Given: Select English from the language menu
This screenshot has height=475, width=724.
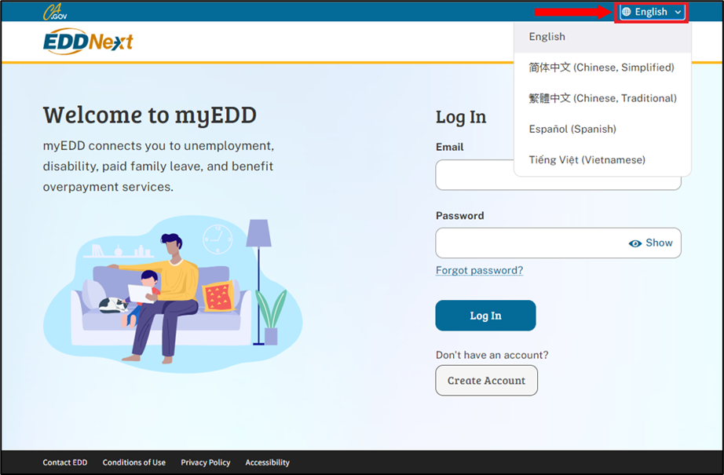Looking at the screenshot, I should pos(547,37).
